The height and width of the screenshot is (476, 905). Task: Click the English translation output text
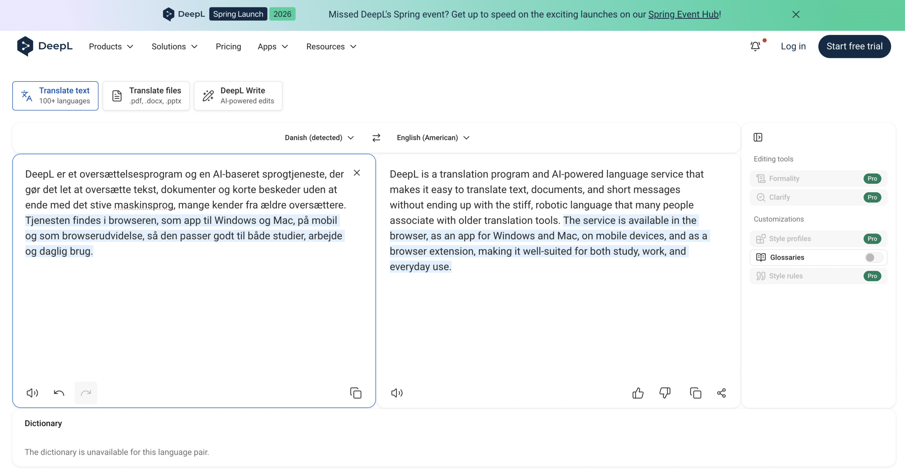click(550, 220)
